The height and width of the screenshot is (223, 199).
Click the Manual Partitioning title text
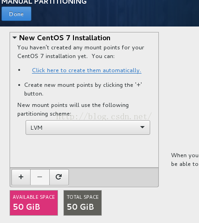[44, 2]
